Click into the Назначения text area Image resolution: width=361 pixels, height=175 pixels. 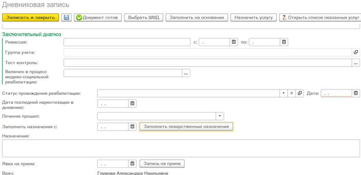pos(180,148)
